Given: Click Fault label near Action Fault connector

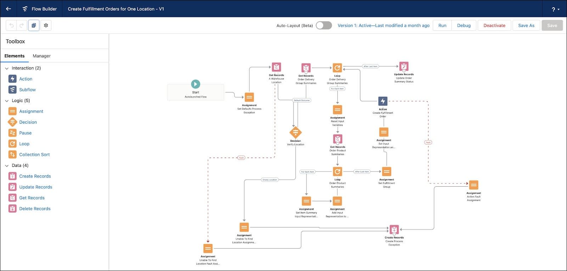Looking at the screenshot, I should [428, 142].
